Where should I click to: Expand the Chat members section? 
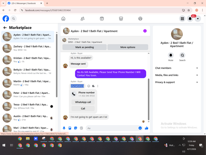[x=177, y=68]
